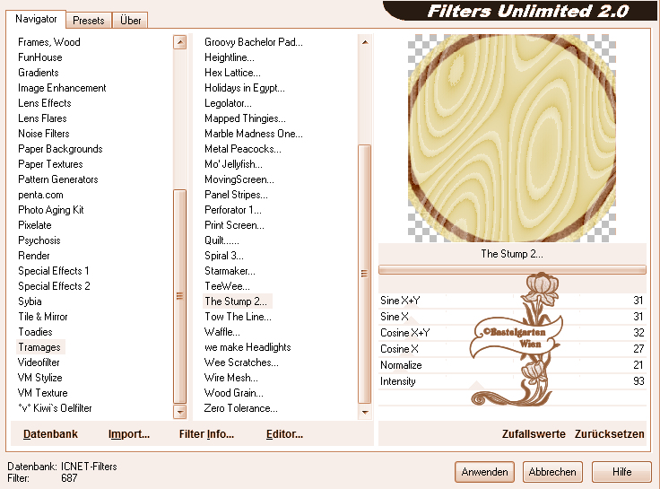Choose Marble Madness One... filter
The image size is (660, 489).
[x=254, y=134]
